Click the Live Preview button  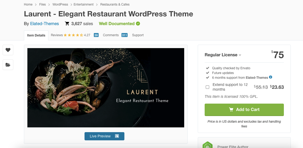[104, 136]
